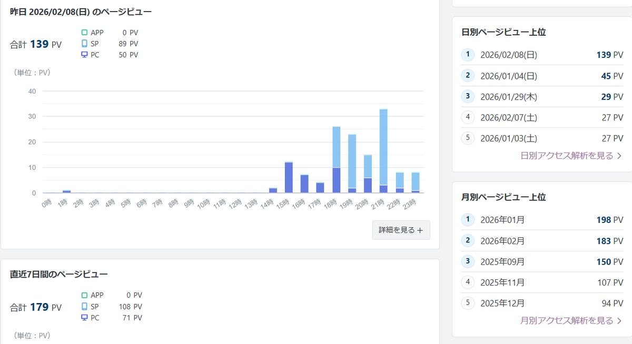
Task: Select the 2026年01月 month text
Action: click(x=502, y=220)
